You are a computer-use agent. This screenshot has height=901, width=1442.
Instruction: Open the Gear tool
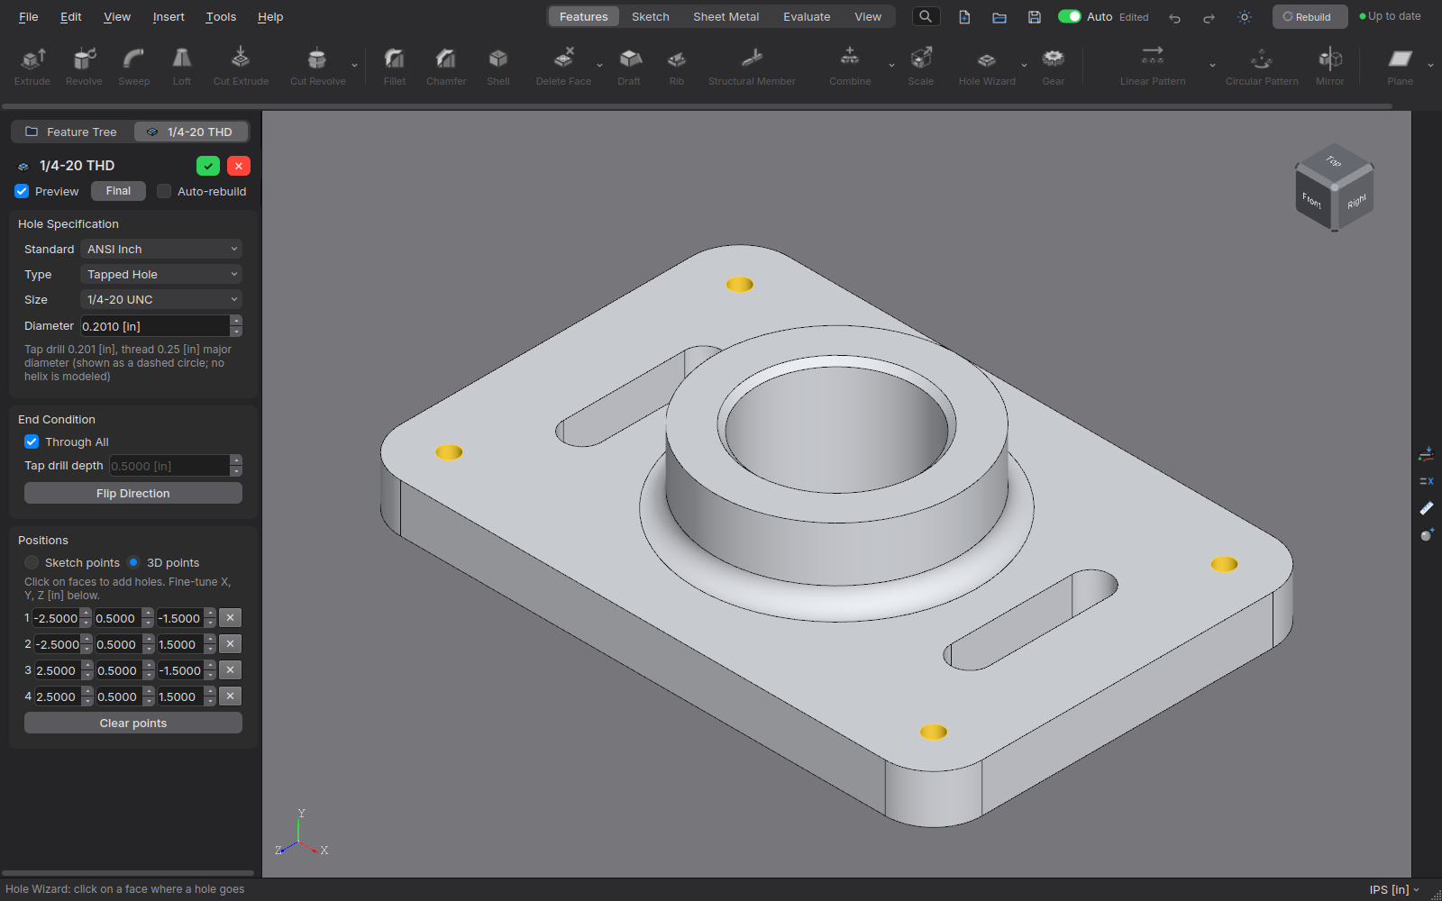[x=1054, y=67]
